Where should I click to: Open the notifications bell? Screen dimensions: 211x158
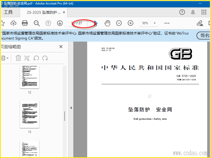[193, 12]
